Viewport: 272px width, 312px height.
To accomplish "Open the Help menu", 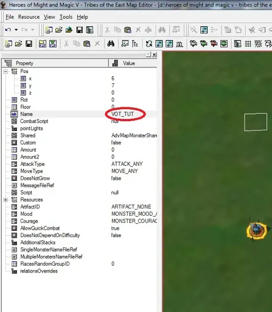I will pyautogui.click(x=82, y=17).
